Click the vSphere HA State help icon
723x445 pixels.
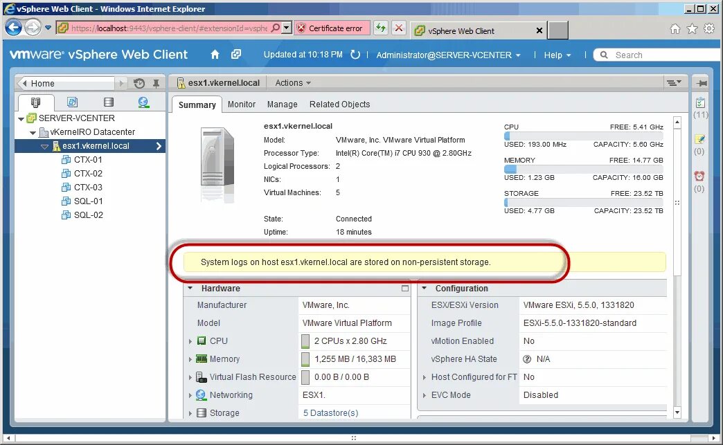[x=527, y=359]
